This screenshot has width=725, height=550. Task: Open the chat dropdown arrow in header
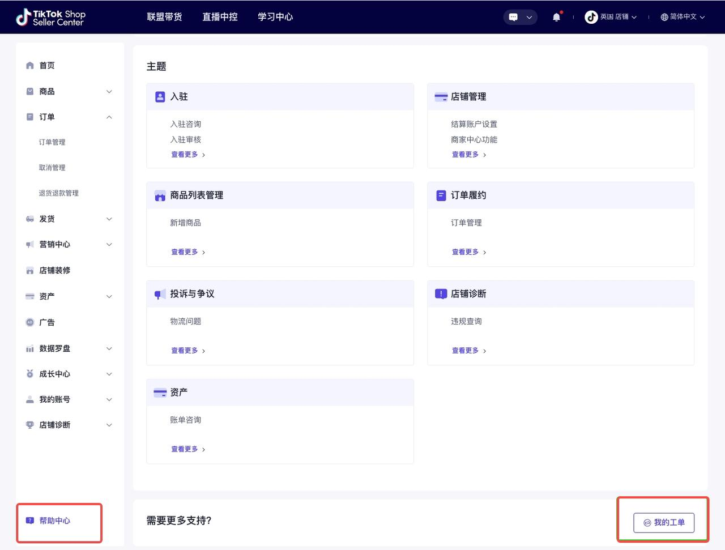coord(529,17)
